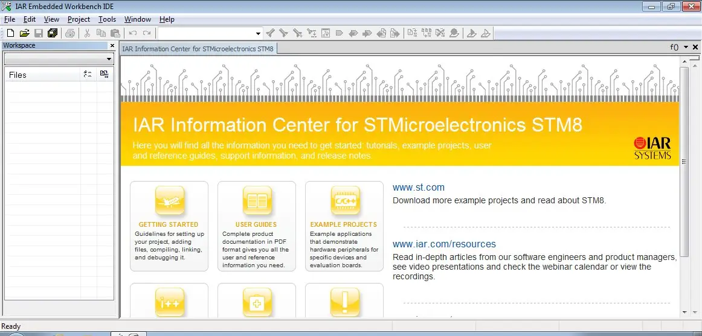This screenshot has width=702, height=336.
Task: Click Debug without Downloading icon
Action: click(x=485, y=33)
